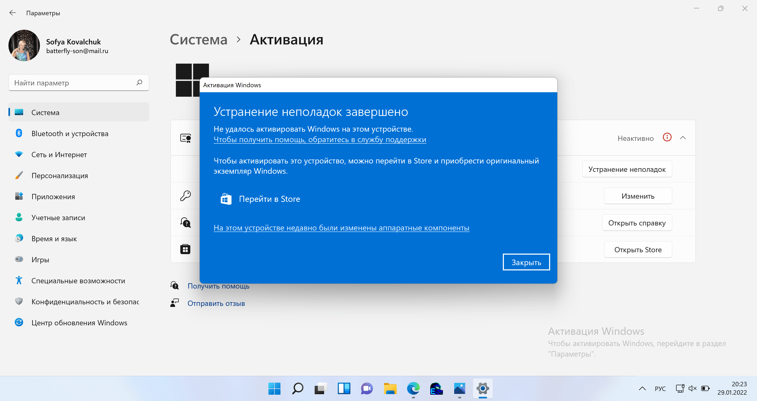Screen dimensions: 757x401
Task: Click the Найти параметр search field
Action: [x=79, y=83]
